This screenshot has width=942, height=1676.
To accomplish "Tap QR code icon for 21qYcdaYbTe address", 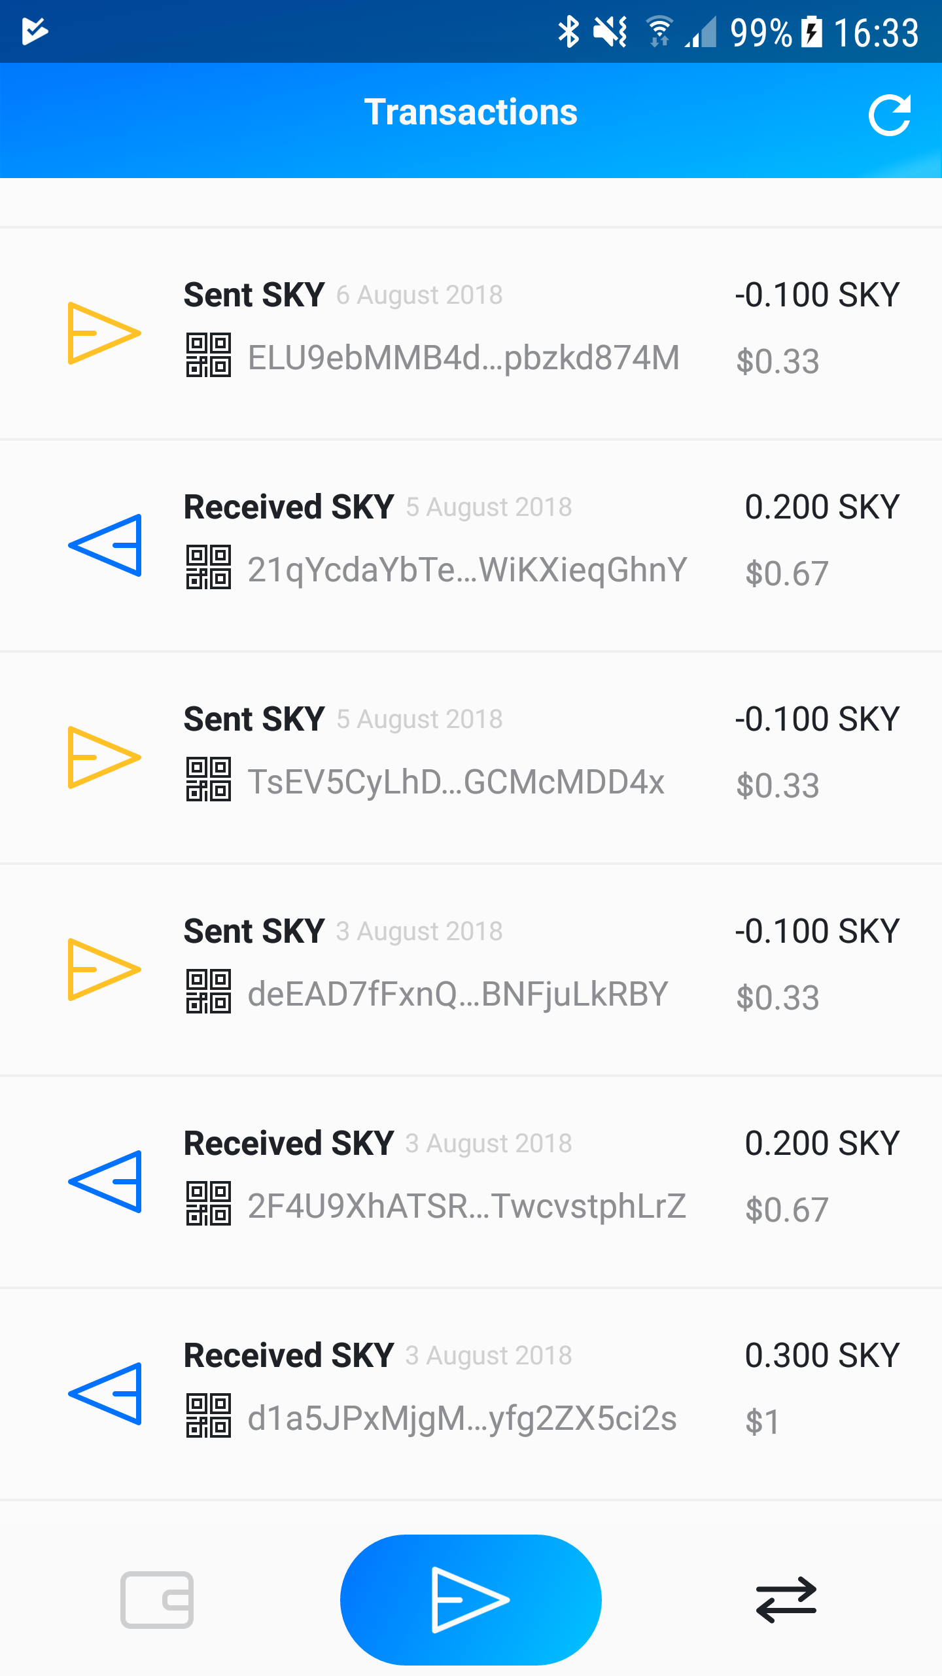I will (x=208, y=568).
